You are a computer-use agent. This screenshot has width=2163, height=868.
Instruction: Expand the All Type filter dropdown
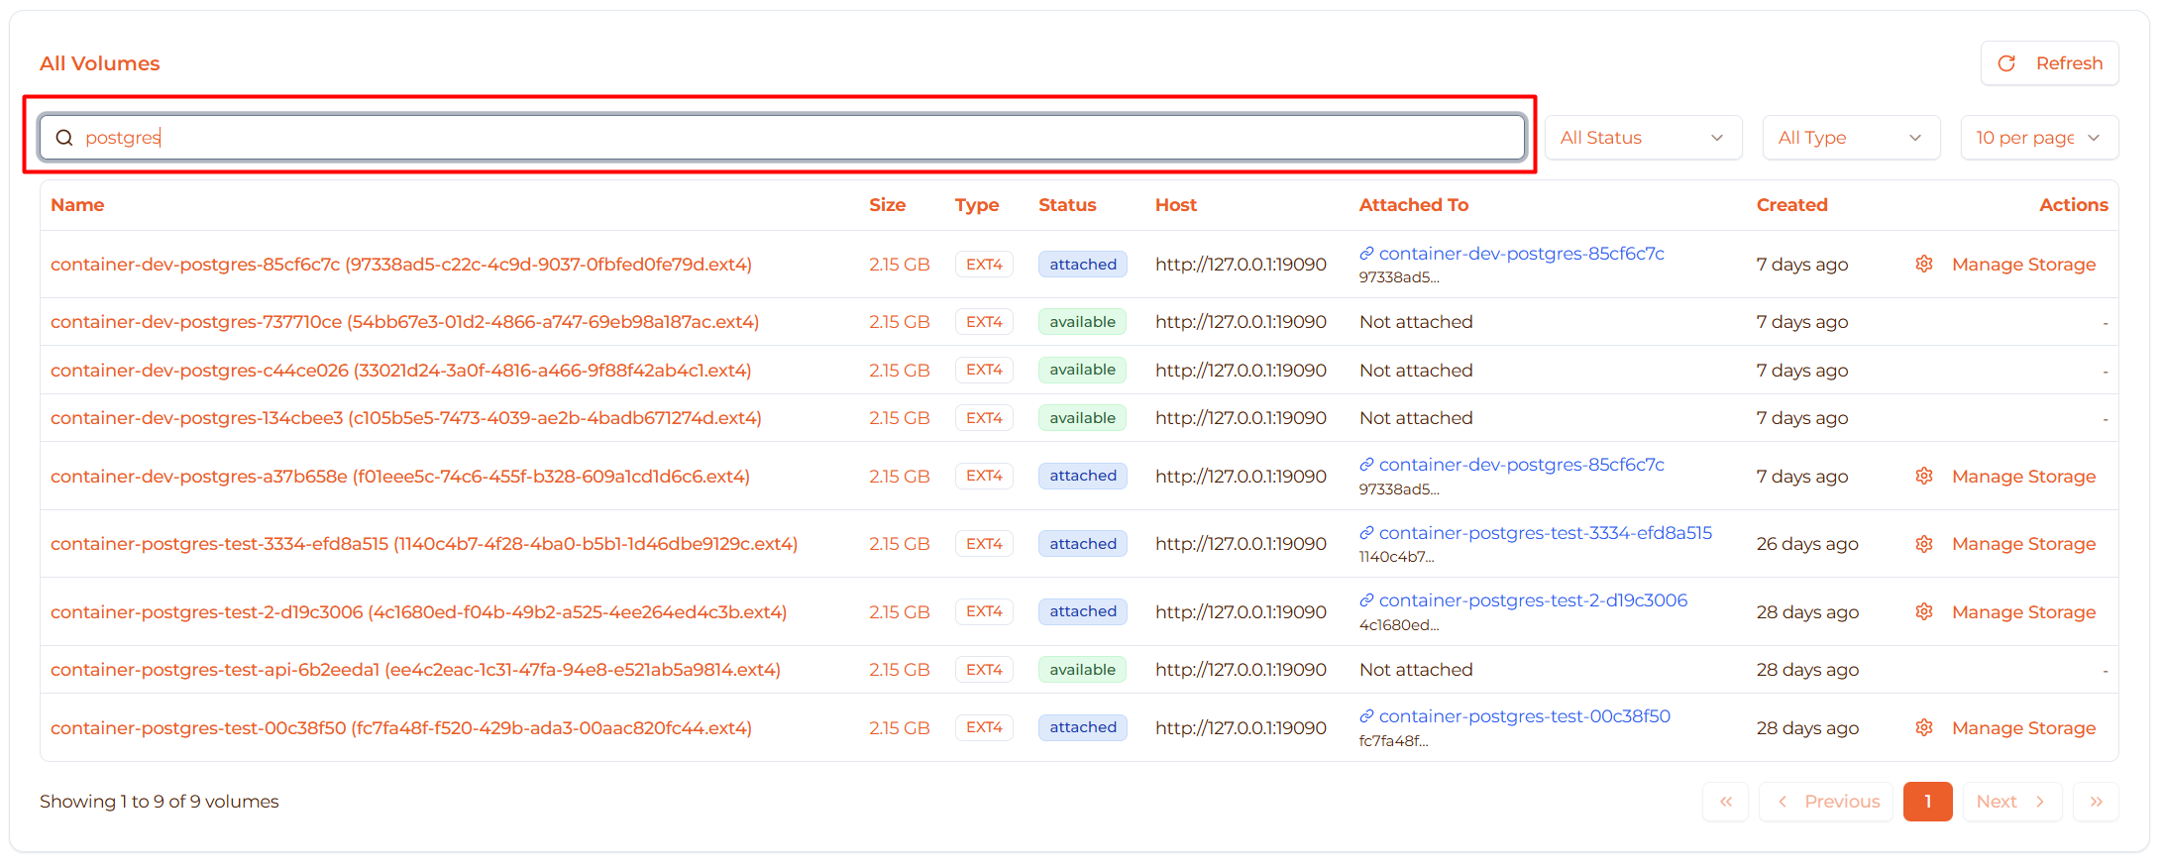(1850, 138)
